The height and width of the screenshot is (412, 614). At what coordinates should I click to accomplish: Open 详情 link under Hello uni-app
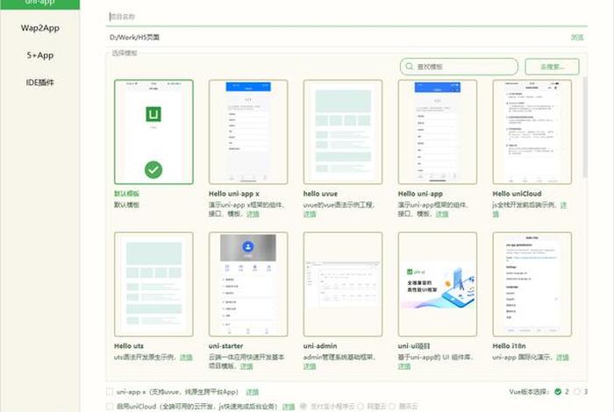click(442, 214)
